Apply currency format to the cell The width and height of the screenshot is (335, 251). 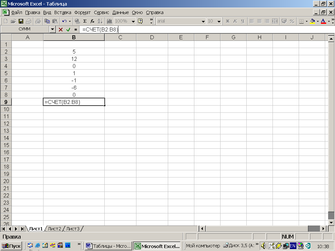tap(284, 21)
